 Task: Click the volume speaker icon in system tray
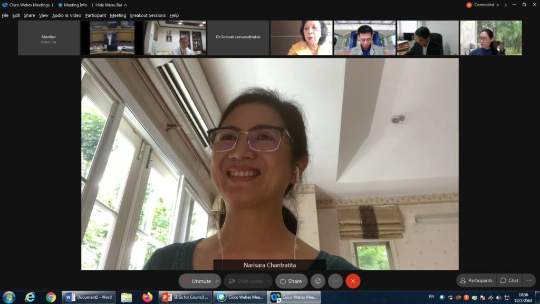[498, 297]
